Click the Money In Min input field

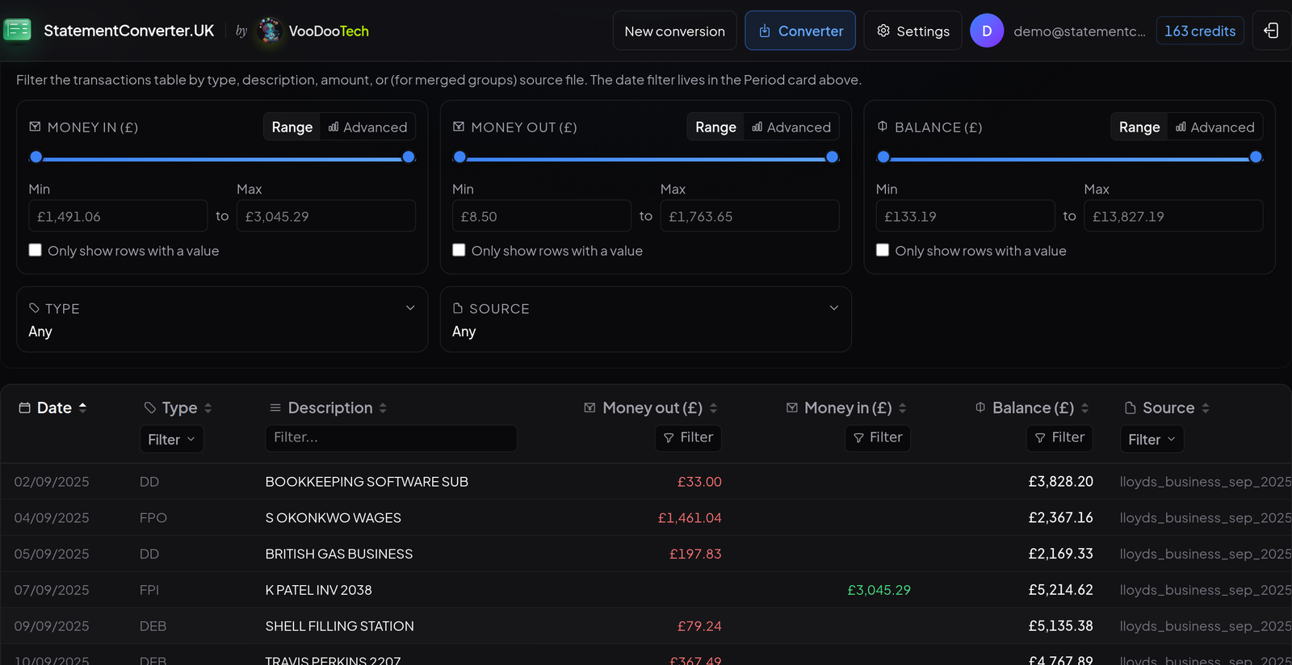click(118, 216)
